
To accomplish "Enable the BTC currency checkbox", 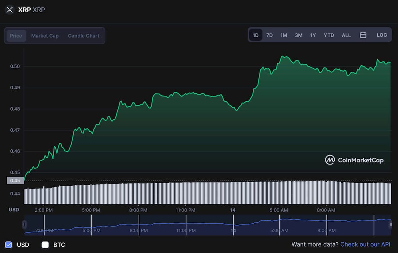I will [x=45, y=245].
